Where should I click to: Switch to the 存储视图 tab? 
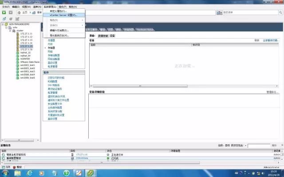pos(129,30)
